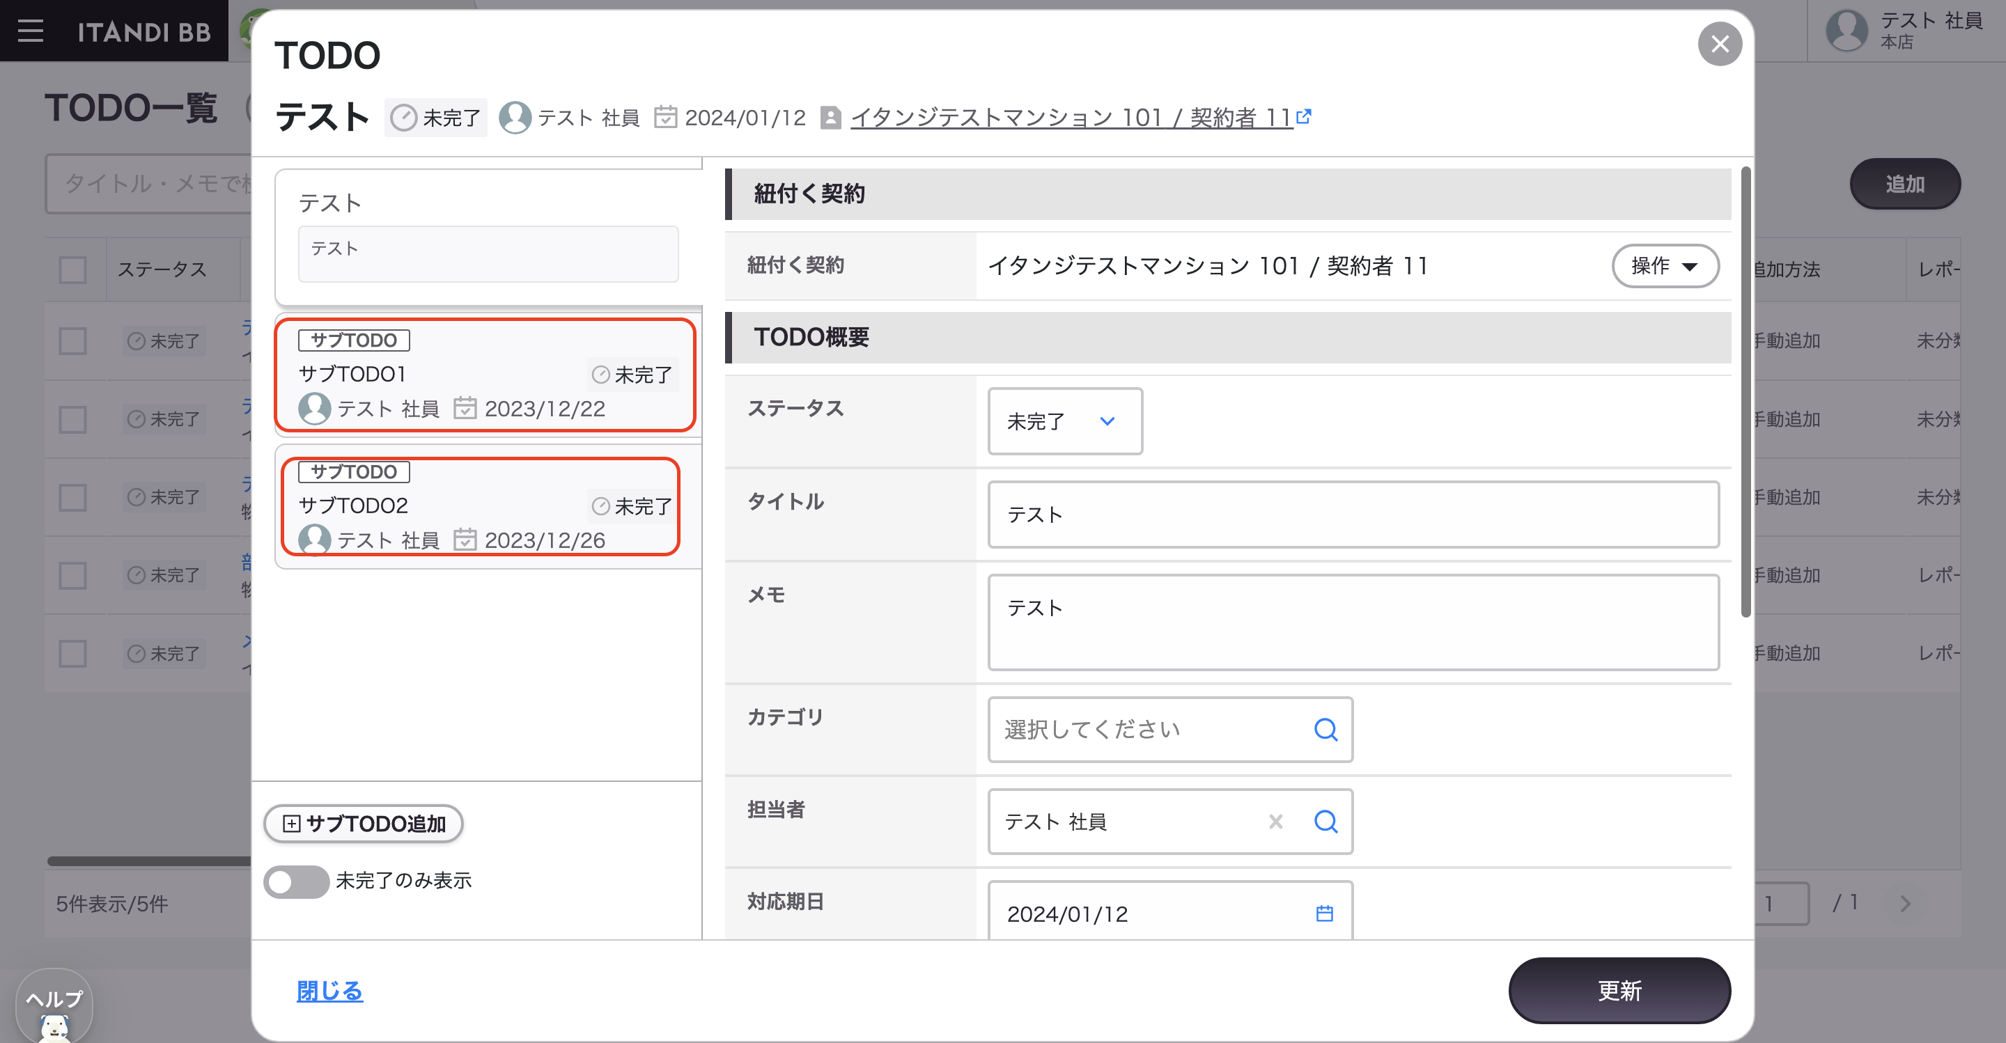Go to the next page with the arrow in the TODO list

coord(1906,903)
